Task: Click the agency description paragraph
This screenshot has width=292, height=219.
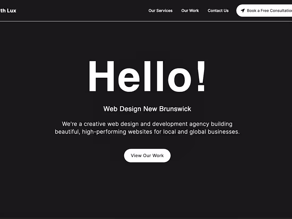Action: click(x=147, y=128)
